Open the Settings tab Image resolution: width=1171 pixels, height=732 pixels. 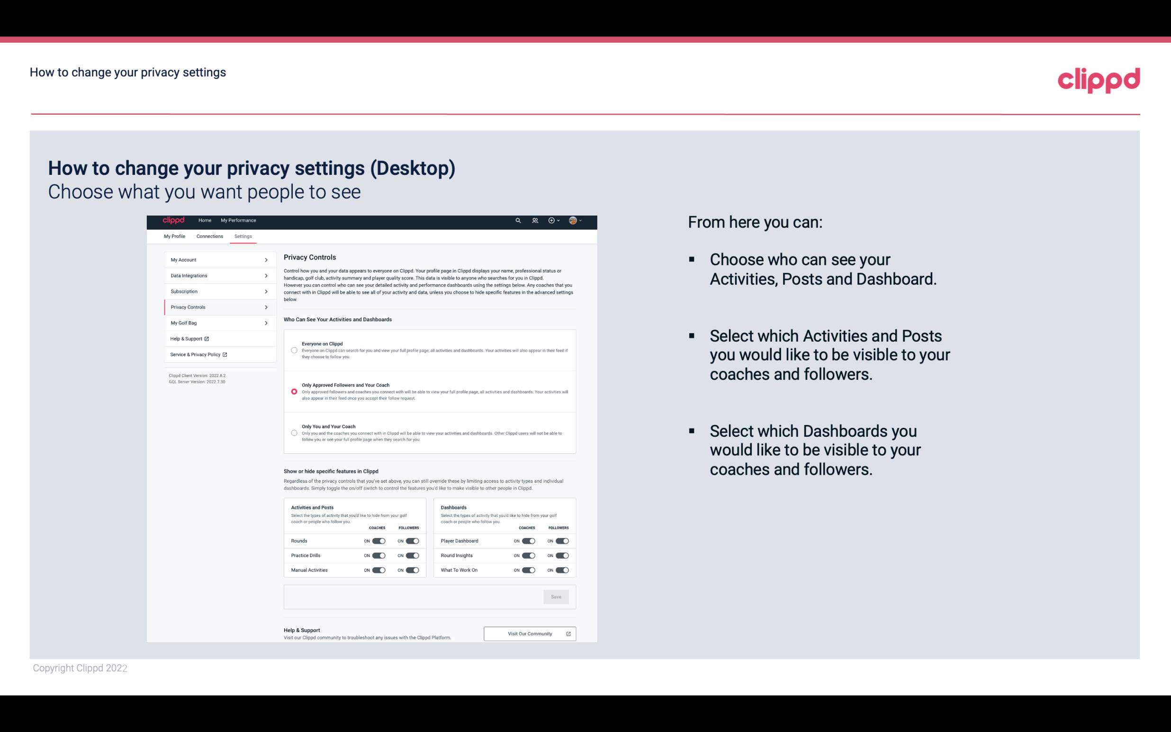click(243, 236)
